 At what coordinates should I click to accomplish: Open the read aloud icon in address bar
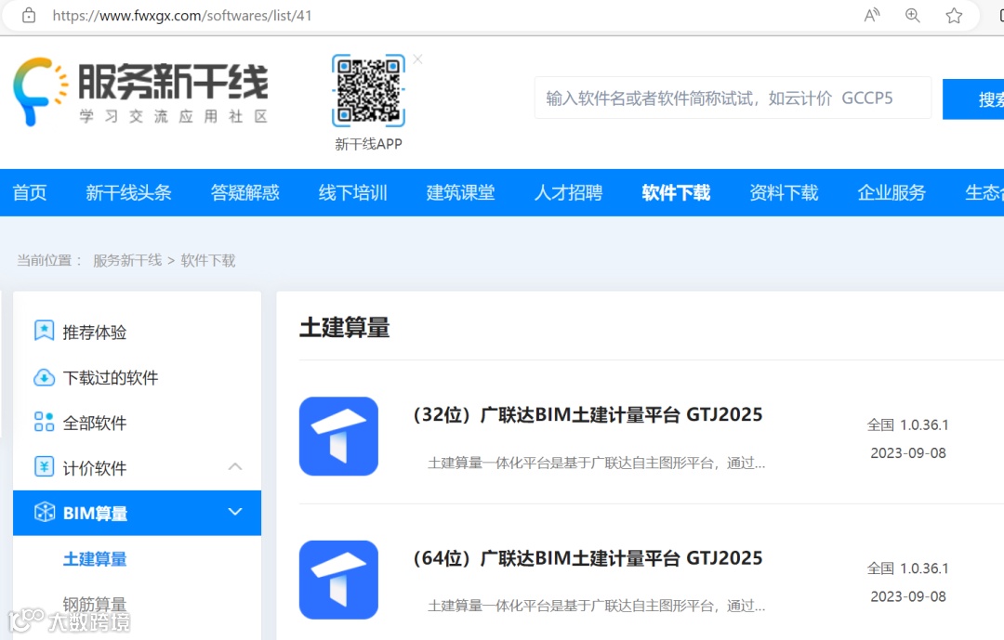coord(871,16)
